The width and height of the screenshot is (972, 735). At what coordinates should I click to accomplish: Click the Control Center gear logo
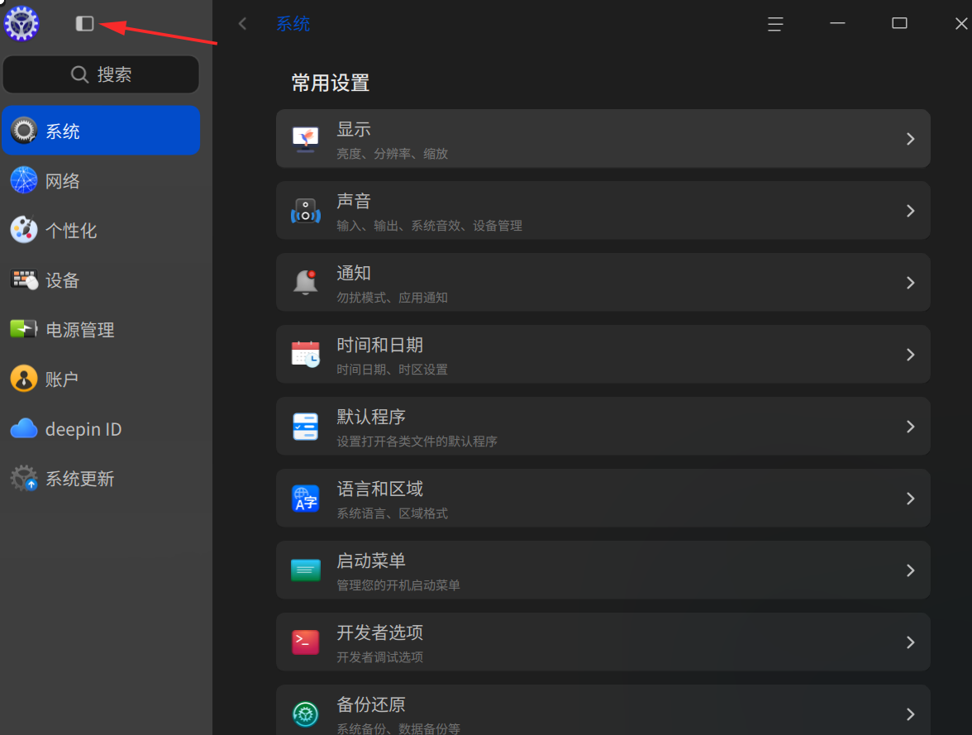pyautogui.click(x=21, y=24)
